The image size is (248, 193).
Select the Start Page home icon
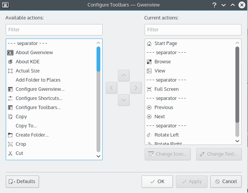(x=149, y=43)
